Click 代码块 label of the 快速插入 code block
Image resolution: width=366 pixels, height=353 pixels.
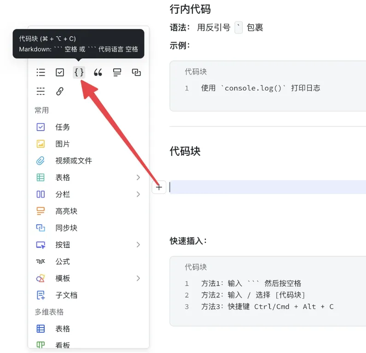click(x=196, y=267)
